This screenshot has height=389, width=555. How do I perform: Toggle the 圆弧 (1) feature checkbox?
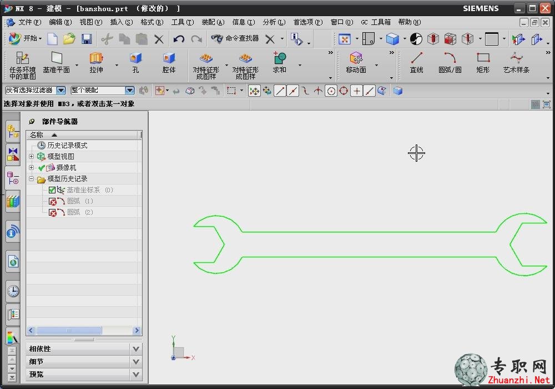52,202
